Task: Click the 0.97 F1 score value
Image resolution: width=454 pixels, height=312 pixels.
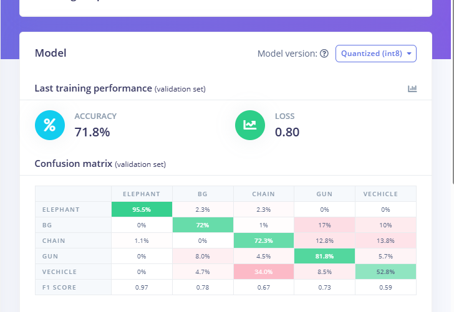Action: [x=142, y=287]
